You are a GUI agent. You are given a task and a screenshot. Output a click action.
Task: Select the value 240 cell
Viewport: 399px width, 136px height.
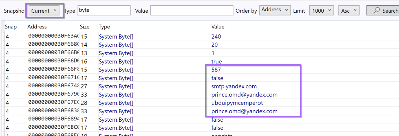point(216,36)
